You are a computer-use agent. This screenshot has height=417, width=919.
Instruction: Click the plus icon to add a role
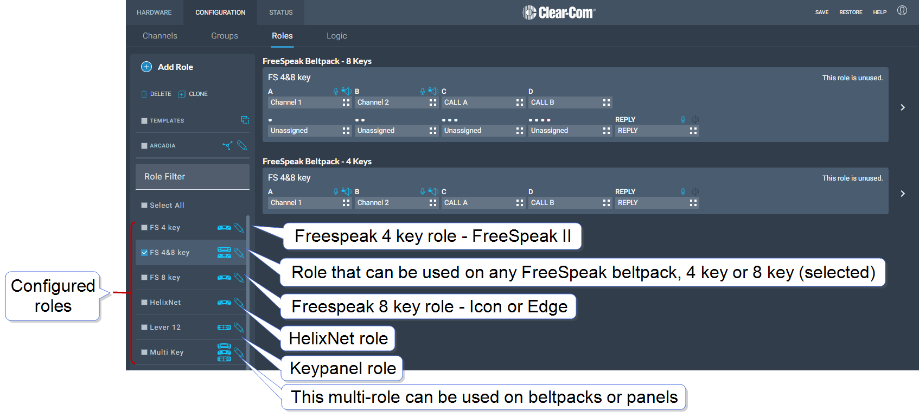[x=146, y=67]
